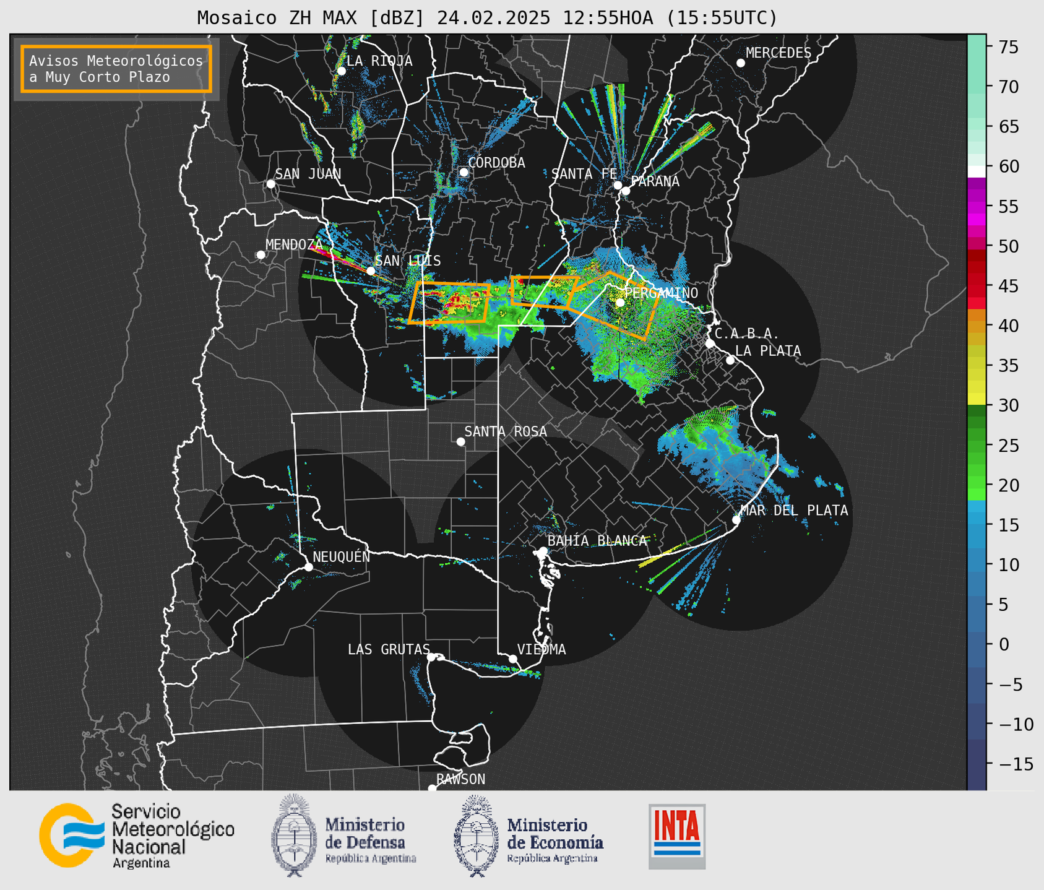Click the white 60 dBZ band on colorbar
This screenshot has height=890, width=1044.
pos(977,171)
